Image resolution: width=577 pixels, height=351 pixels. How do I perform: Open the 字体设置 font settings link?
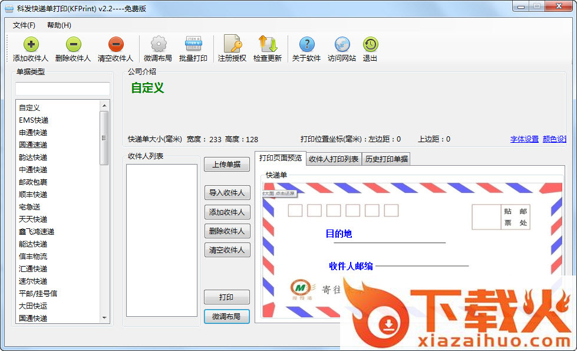pyautogui.click(x=525, y=139)
